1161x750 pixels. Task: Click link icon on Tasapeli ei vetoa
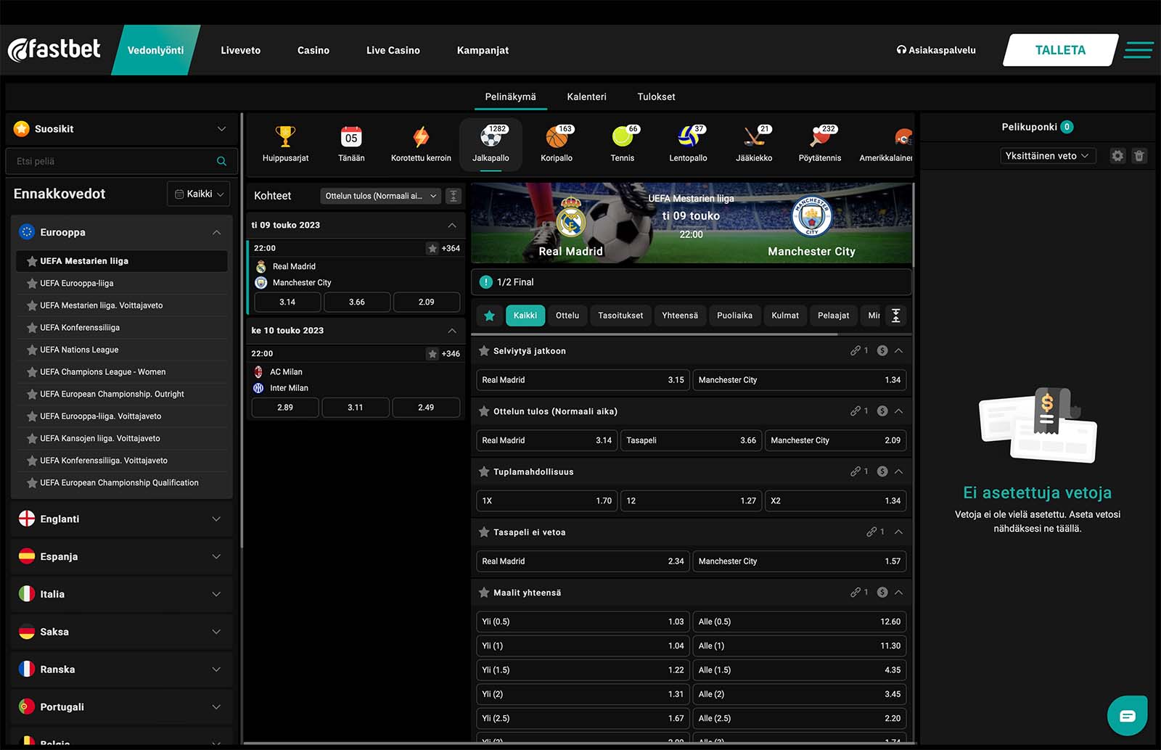(871, 532)
